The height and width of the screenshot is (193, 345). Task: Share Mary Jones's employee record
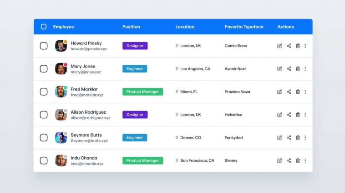click(x=289, y=69)
